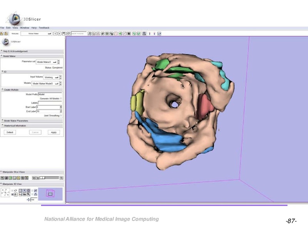Click in the Model Prefix input field
The height and width of the screenshot is (231, 308).
pos(50,94)
